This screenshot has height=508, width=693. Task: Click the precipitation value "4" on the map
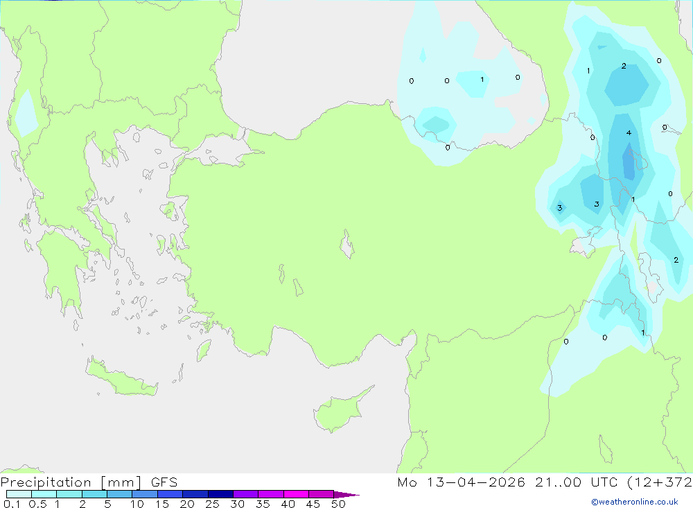[629, 132]
